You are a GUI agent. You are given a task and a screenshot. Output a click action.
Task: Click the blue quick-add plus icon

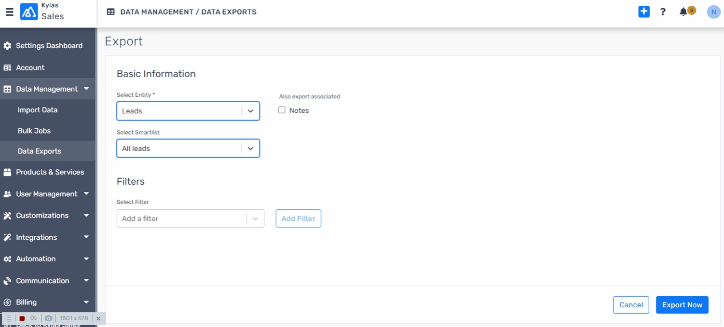pos(643,12)
